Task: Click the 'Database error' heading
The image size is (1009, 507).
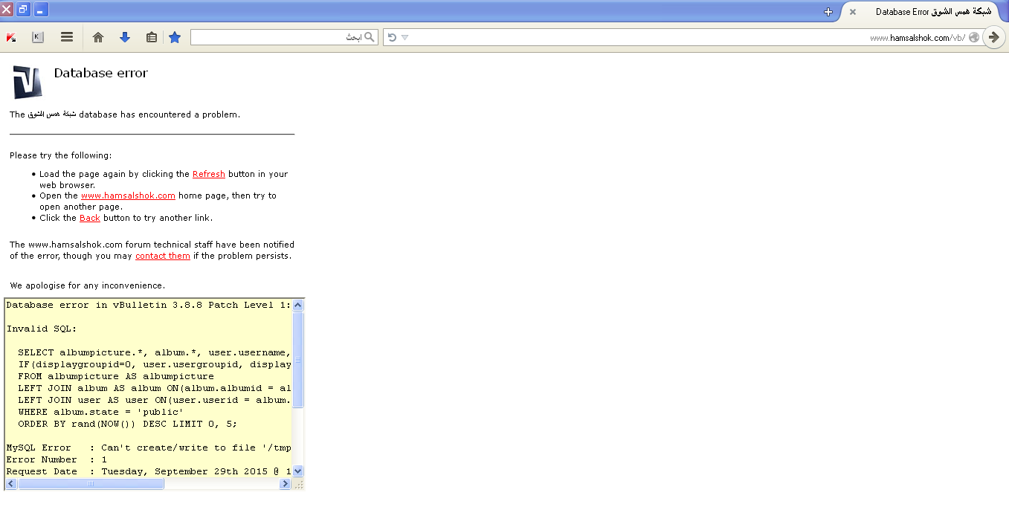Action: [x=101, y=73]
